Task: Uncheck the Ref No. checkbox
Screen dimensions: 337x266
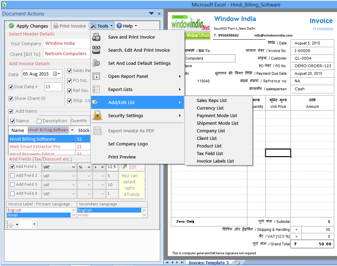Action: coord(69,91)
